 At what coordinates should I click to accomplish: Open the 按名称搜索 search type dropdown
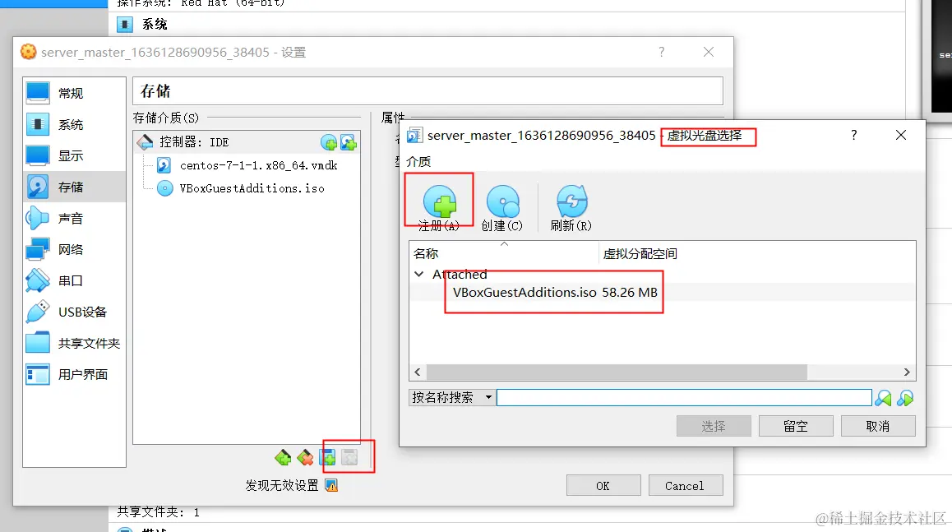click(451, 397)
